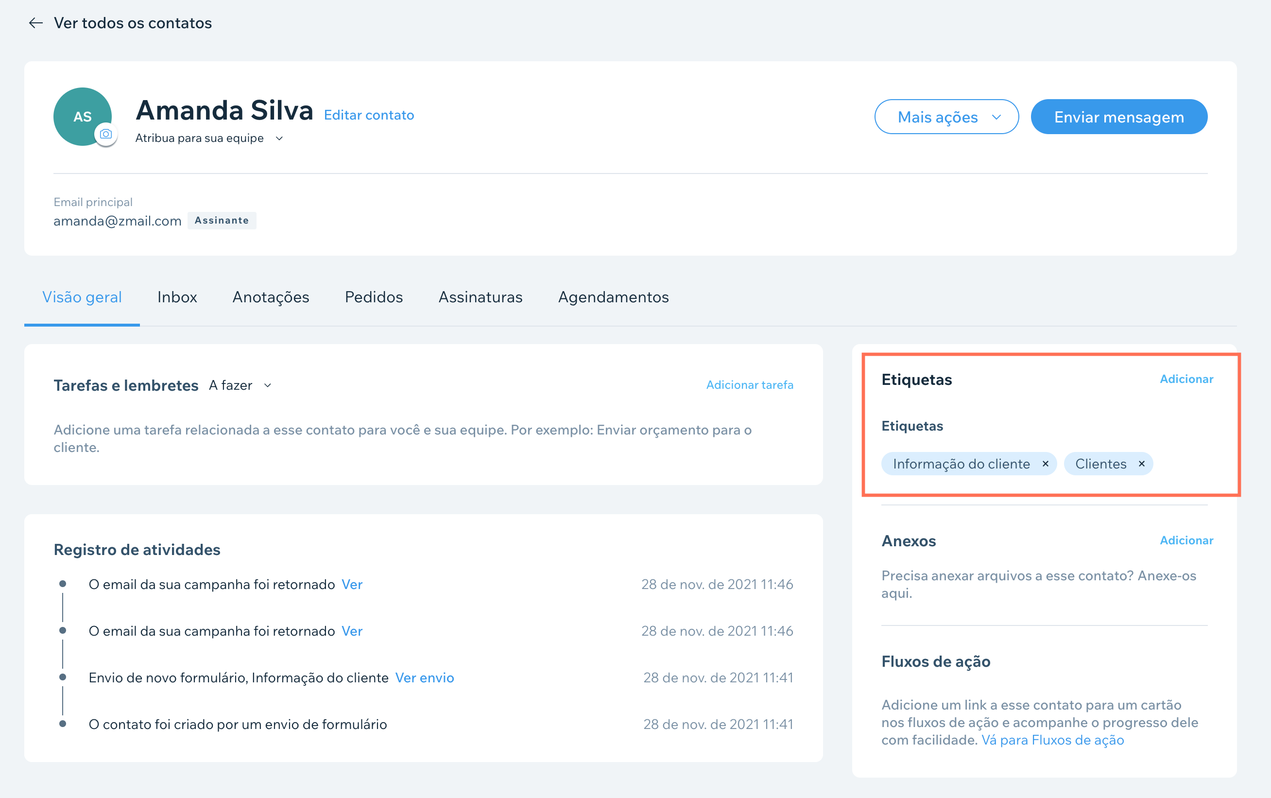The image size is (1271, 798).
Task: Click the 'Clientes' tag label
Action: pos(1100,464)
